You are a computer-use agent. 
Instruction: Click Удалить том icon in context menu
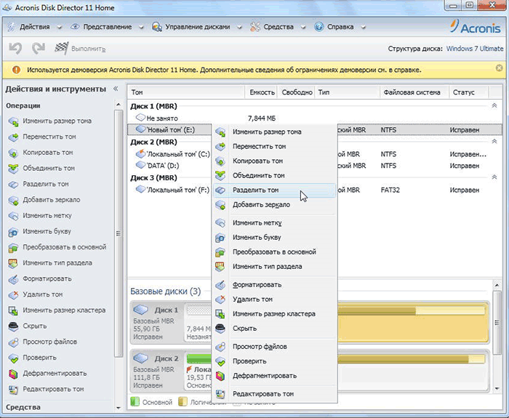(220, 300)
